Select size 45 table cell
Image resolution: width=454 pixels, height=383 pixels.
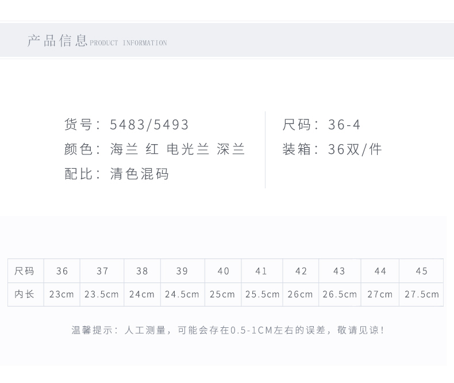click(x=421, y=271)
